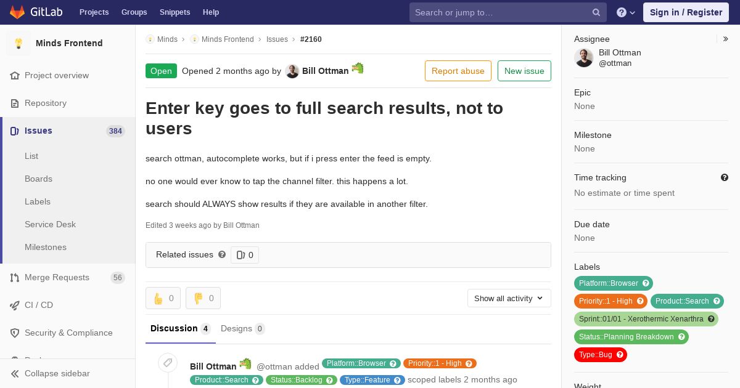Open Snippets in top navigation

tap(175, 12)
